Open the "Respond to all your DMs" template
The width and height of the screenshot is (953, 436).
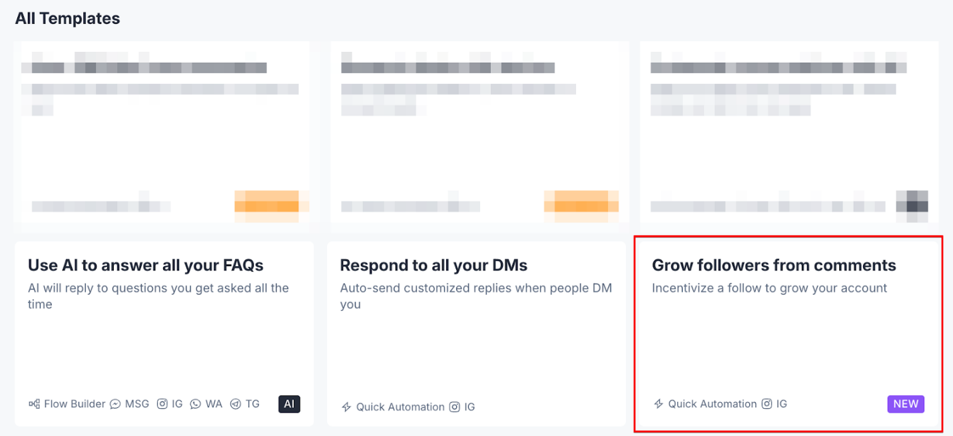[434, 266]
